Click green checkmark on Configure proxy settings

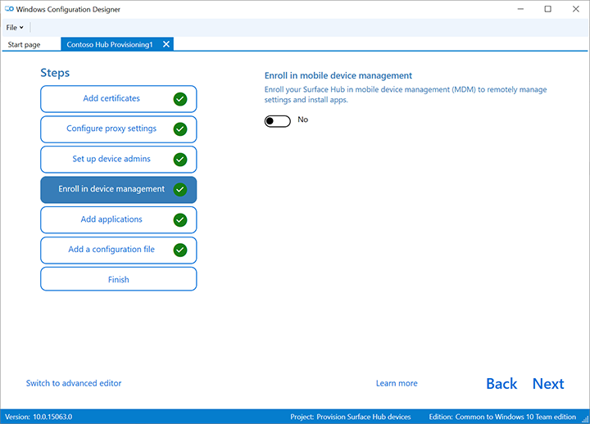point(180,129)
